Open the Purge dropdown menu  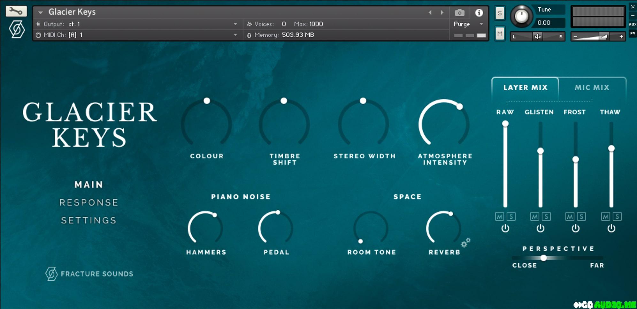(468, 24)
